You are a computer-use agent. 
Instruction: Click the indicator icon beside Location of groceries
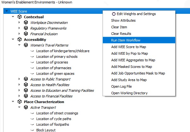coord(32,62)
